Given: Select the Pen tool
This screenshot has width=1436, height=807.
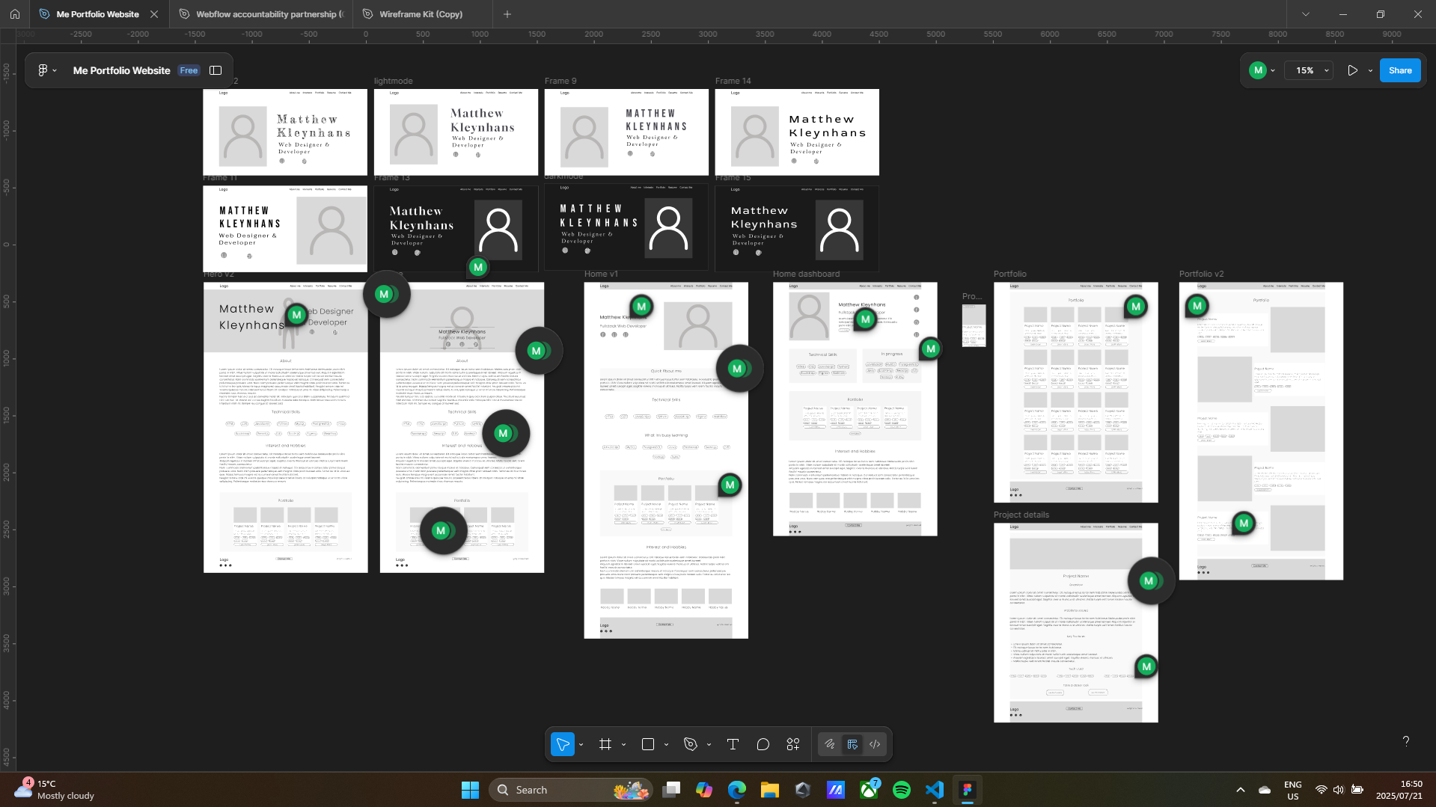Looking at the screenshot, I should (691, 744).
